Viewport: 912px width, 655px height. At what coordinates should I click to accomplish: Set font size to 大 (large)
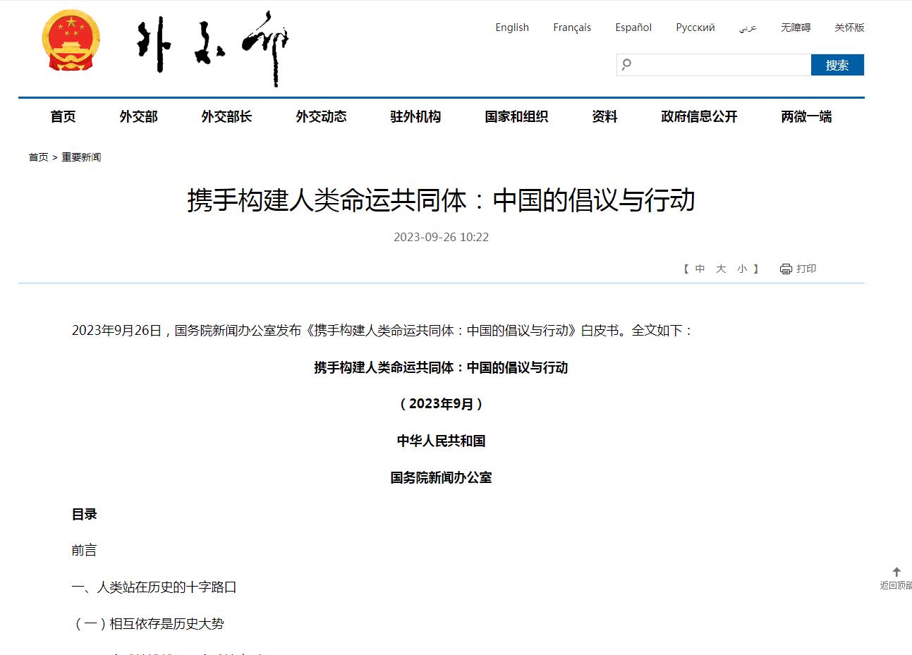pyautogui.click(x=721, y=269)
